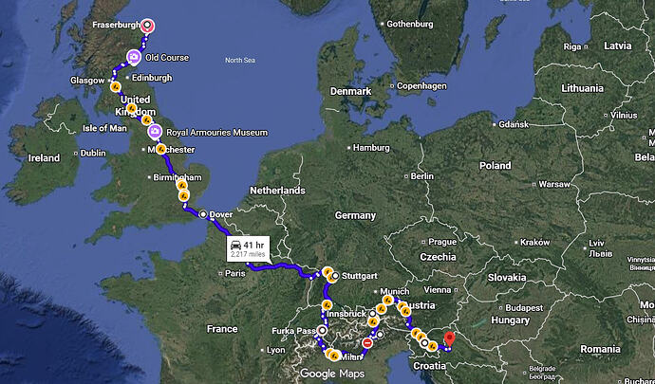This screenshot has width=655, height=384.
Task: Select the Poland country label
Action: pos(495,166)
